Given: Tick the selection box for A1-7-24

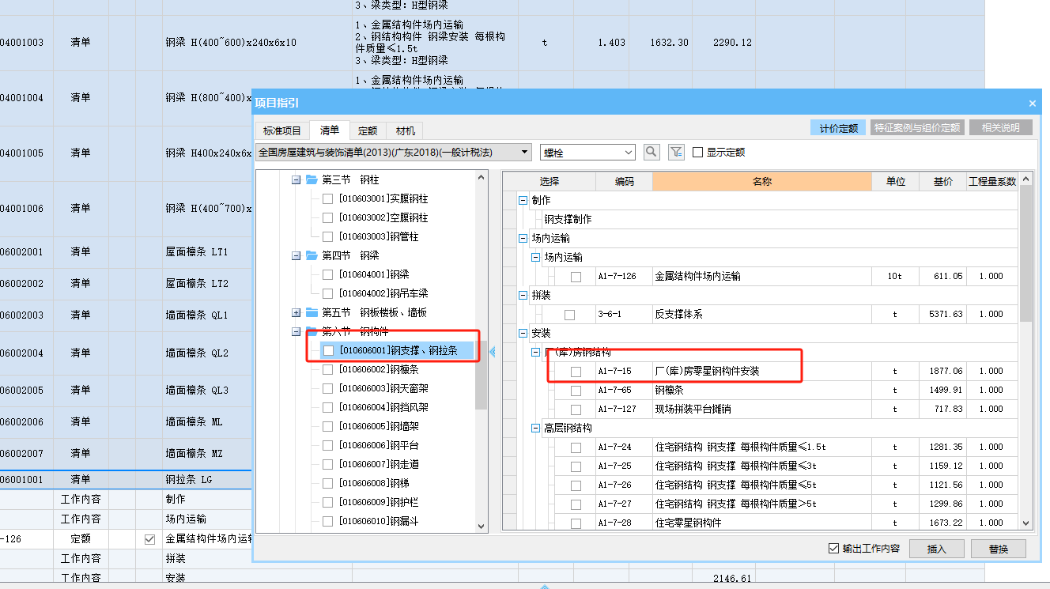Looking at the screenshot, I should 576,447.
